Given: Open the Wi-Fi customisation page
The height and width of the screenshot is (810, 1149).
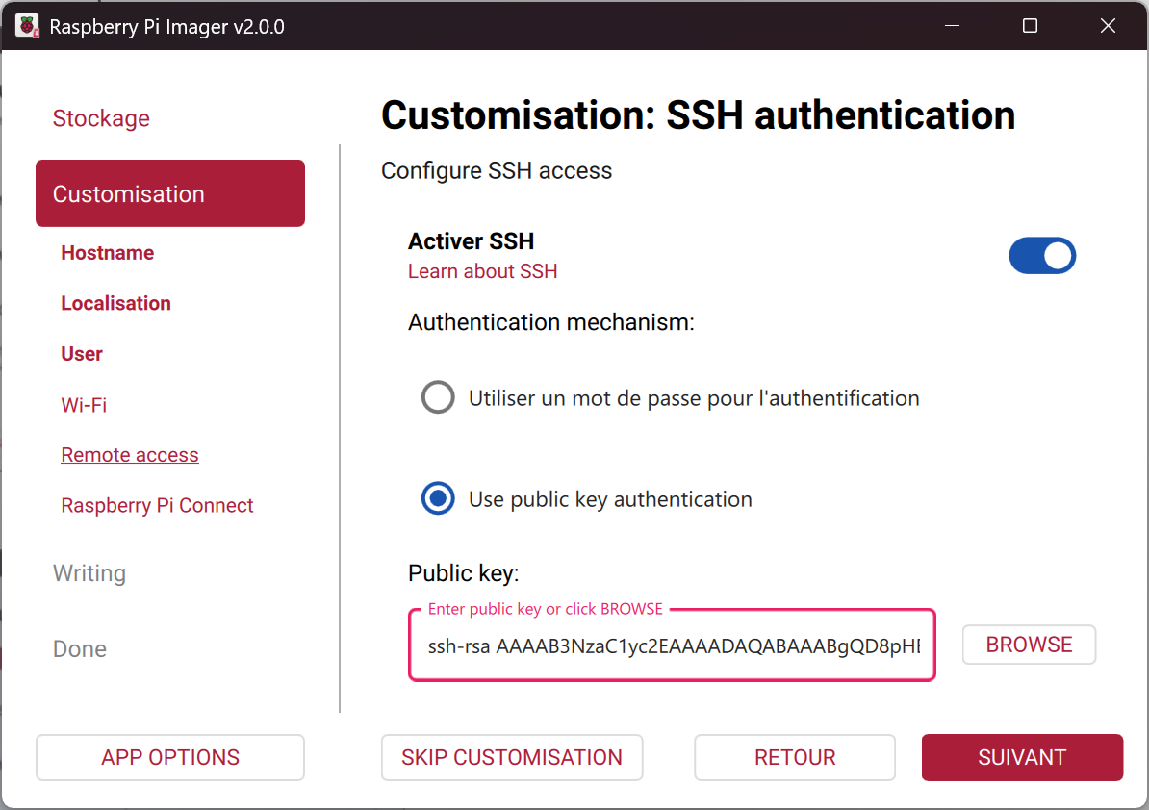Looking at the screenshot, I should (x=84, y=405).
